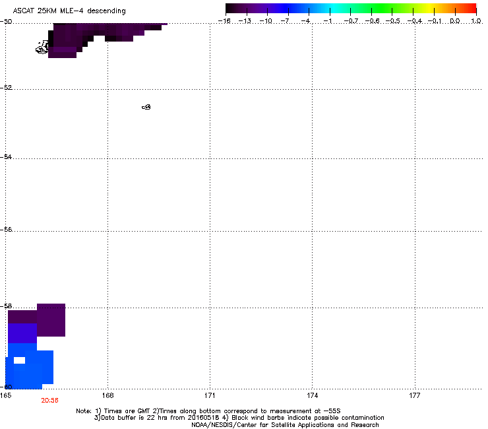The height and width of the screenshot is (429, 488).
Task: Click longitude label 168
Action: point(107,395)
